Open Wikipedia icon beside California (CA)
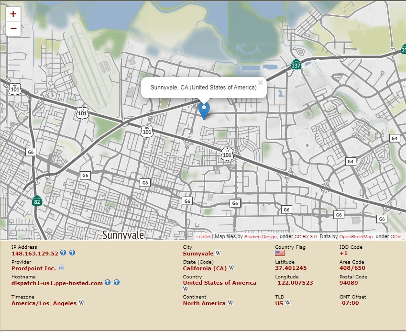This screenshot has width=406, height=332. 231,268
